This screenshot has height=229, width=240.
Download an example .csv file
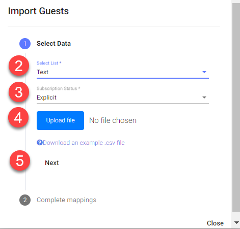(x=84, y=143)
